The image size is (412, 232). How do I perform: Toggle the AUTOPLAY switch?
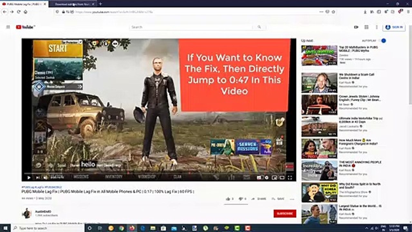(383, 41)
